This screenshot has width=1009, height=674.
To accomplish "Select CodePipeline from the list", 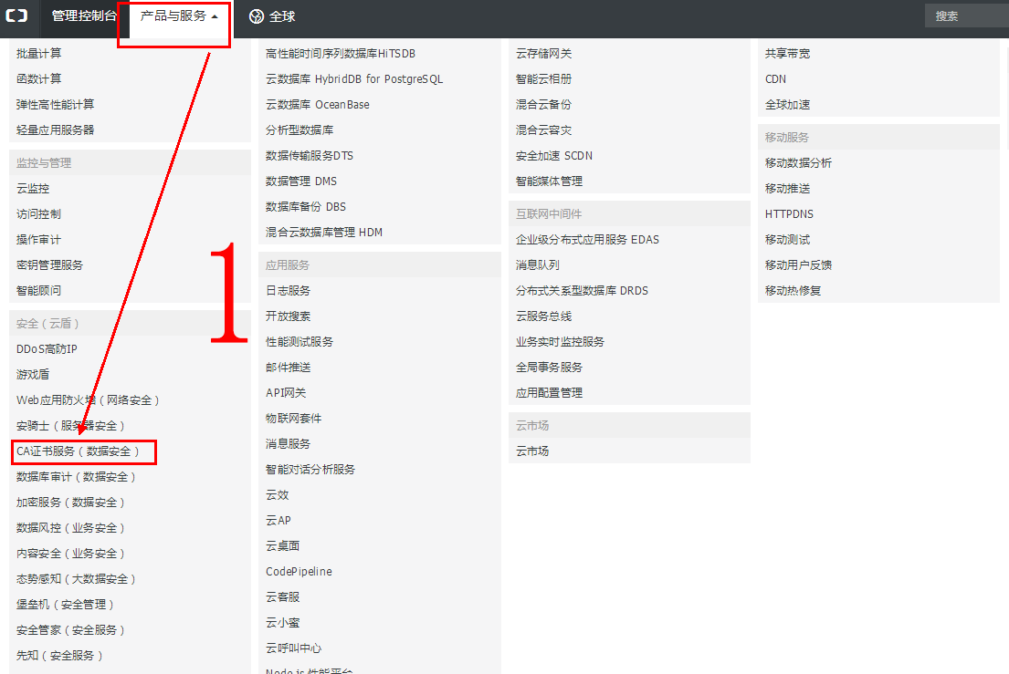I will pos(299,572).
